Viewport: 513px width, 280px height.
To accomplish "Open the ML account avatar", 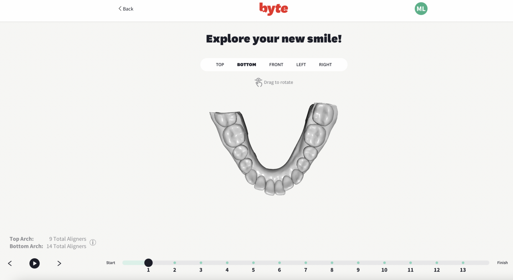I will (421, 9).
